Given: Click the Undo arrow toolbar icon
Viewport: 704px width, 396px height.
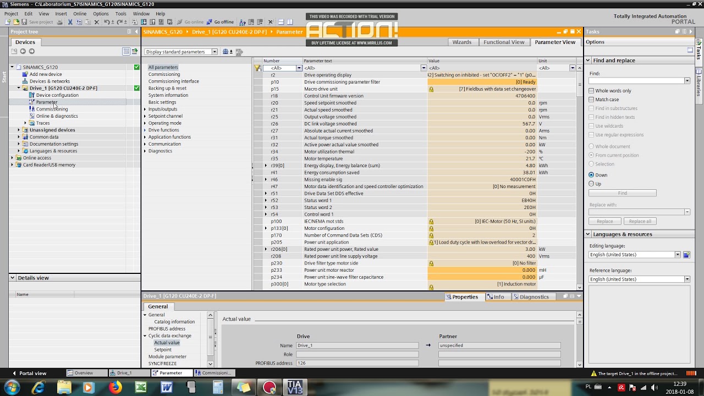Looking at the screenshot, I should pos(107,22).
